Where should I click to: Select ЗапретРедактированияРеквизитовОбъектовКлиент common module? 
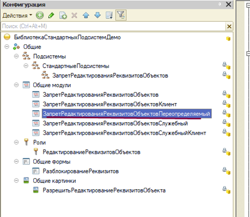(x=110, y=104)
